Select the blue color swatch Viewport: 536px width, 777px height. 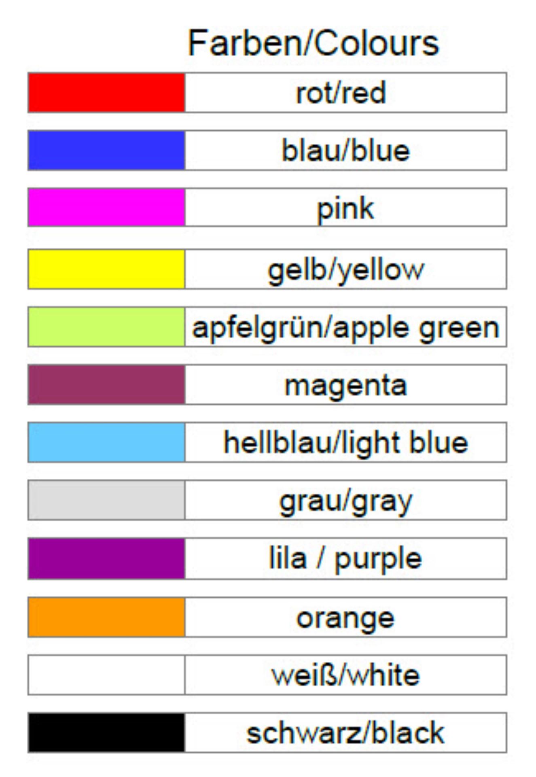pos(106,150)
